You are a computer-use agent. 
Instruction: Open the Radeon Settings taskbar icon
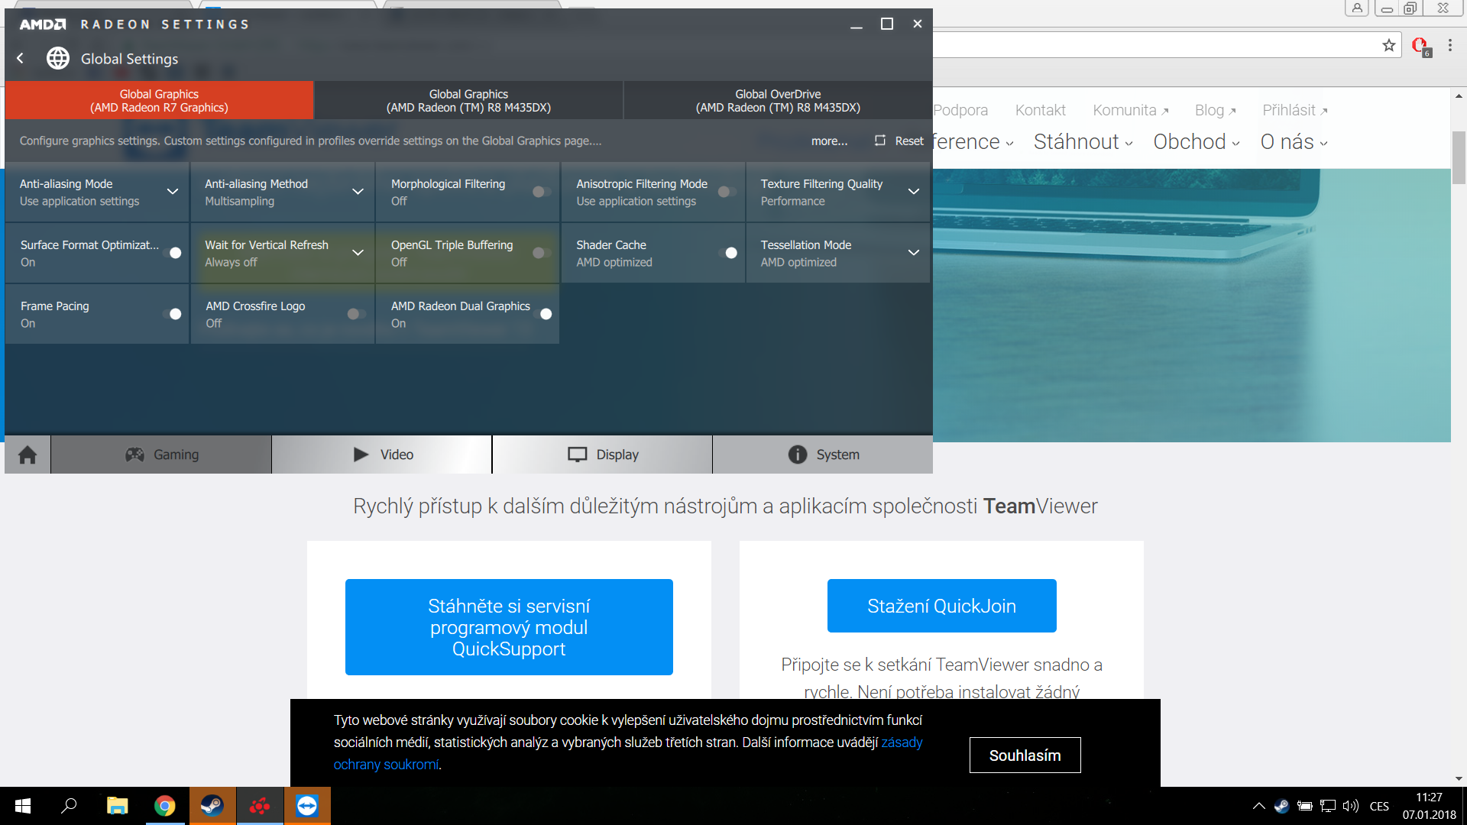(260, 806)
